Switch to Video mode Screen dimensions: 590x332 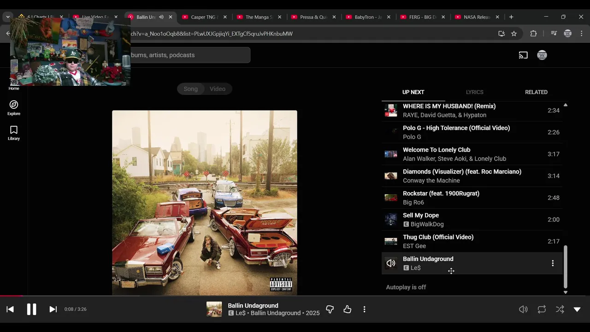218,89
